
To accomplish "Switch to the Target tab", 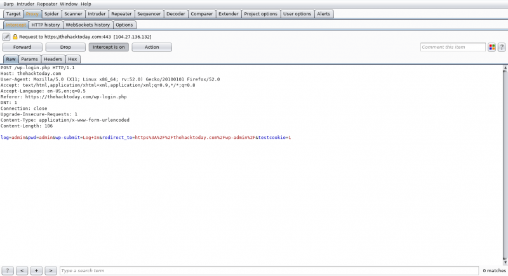I will 13,14.
